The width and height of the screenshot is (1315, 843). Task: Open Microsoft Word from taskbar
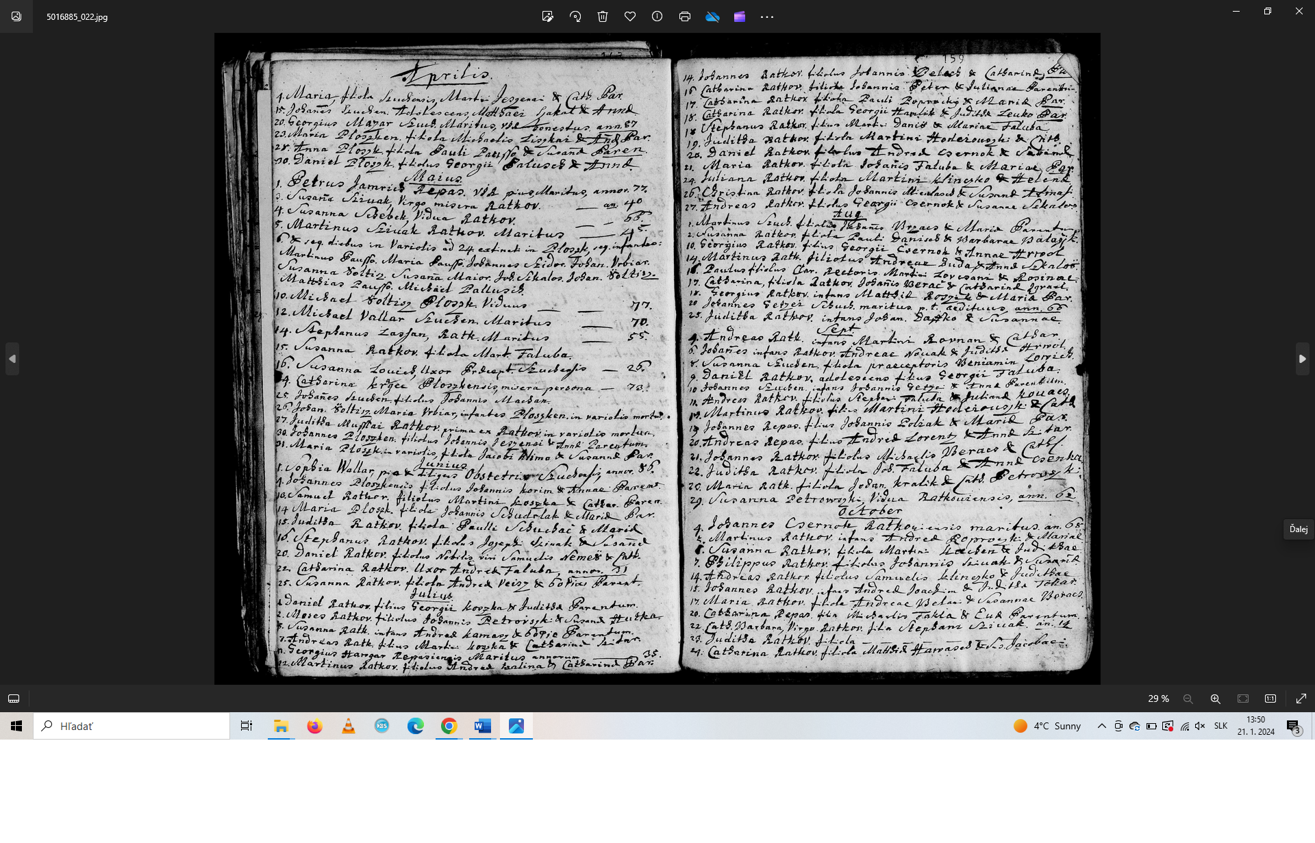[x=483, y=726]
